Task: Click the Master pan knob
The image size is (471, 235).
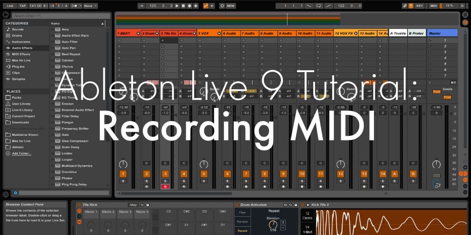Action: (436, 164)
